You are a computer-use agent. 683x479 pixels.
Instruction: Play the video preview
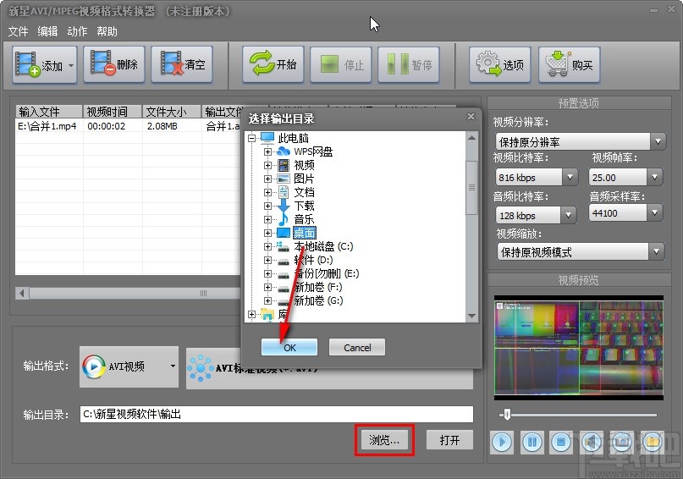click(x=502, y=443)
